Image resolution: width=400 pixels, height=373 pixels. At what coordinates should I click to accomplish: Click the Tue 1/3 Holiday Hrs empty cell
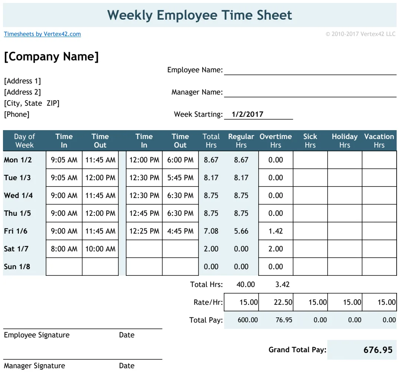pyautogui.click(x=345, y=178)
